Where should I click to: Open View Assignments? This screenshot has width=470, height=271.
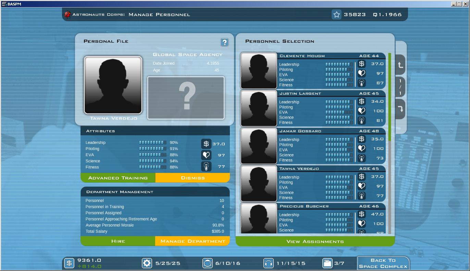click(x=315, y=241)
